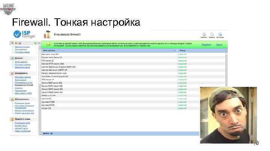The width and height of the screenshot is (270, 151).
Task: Select the Secure SMTP server:465 row
Action: [120, 89]
